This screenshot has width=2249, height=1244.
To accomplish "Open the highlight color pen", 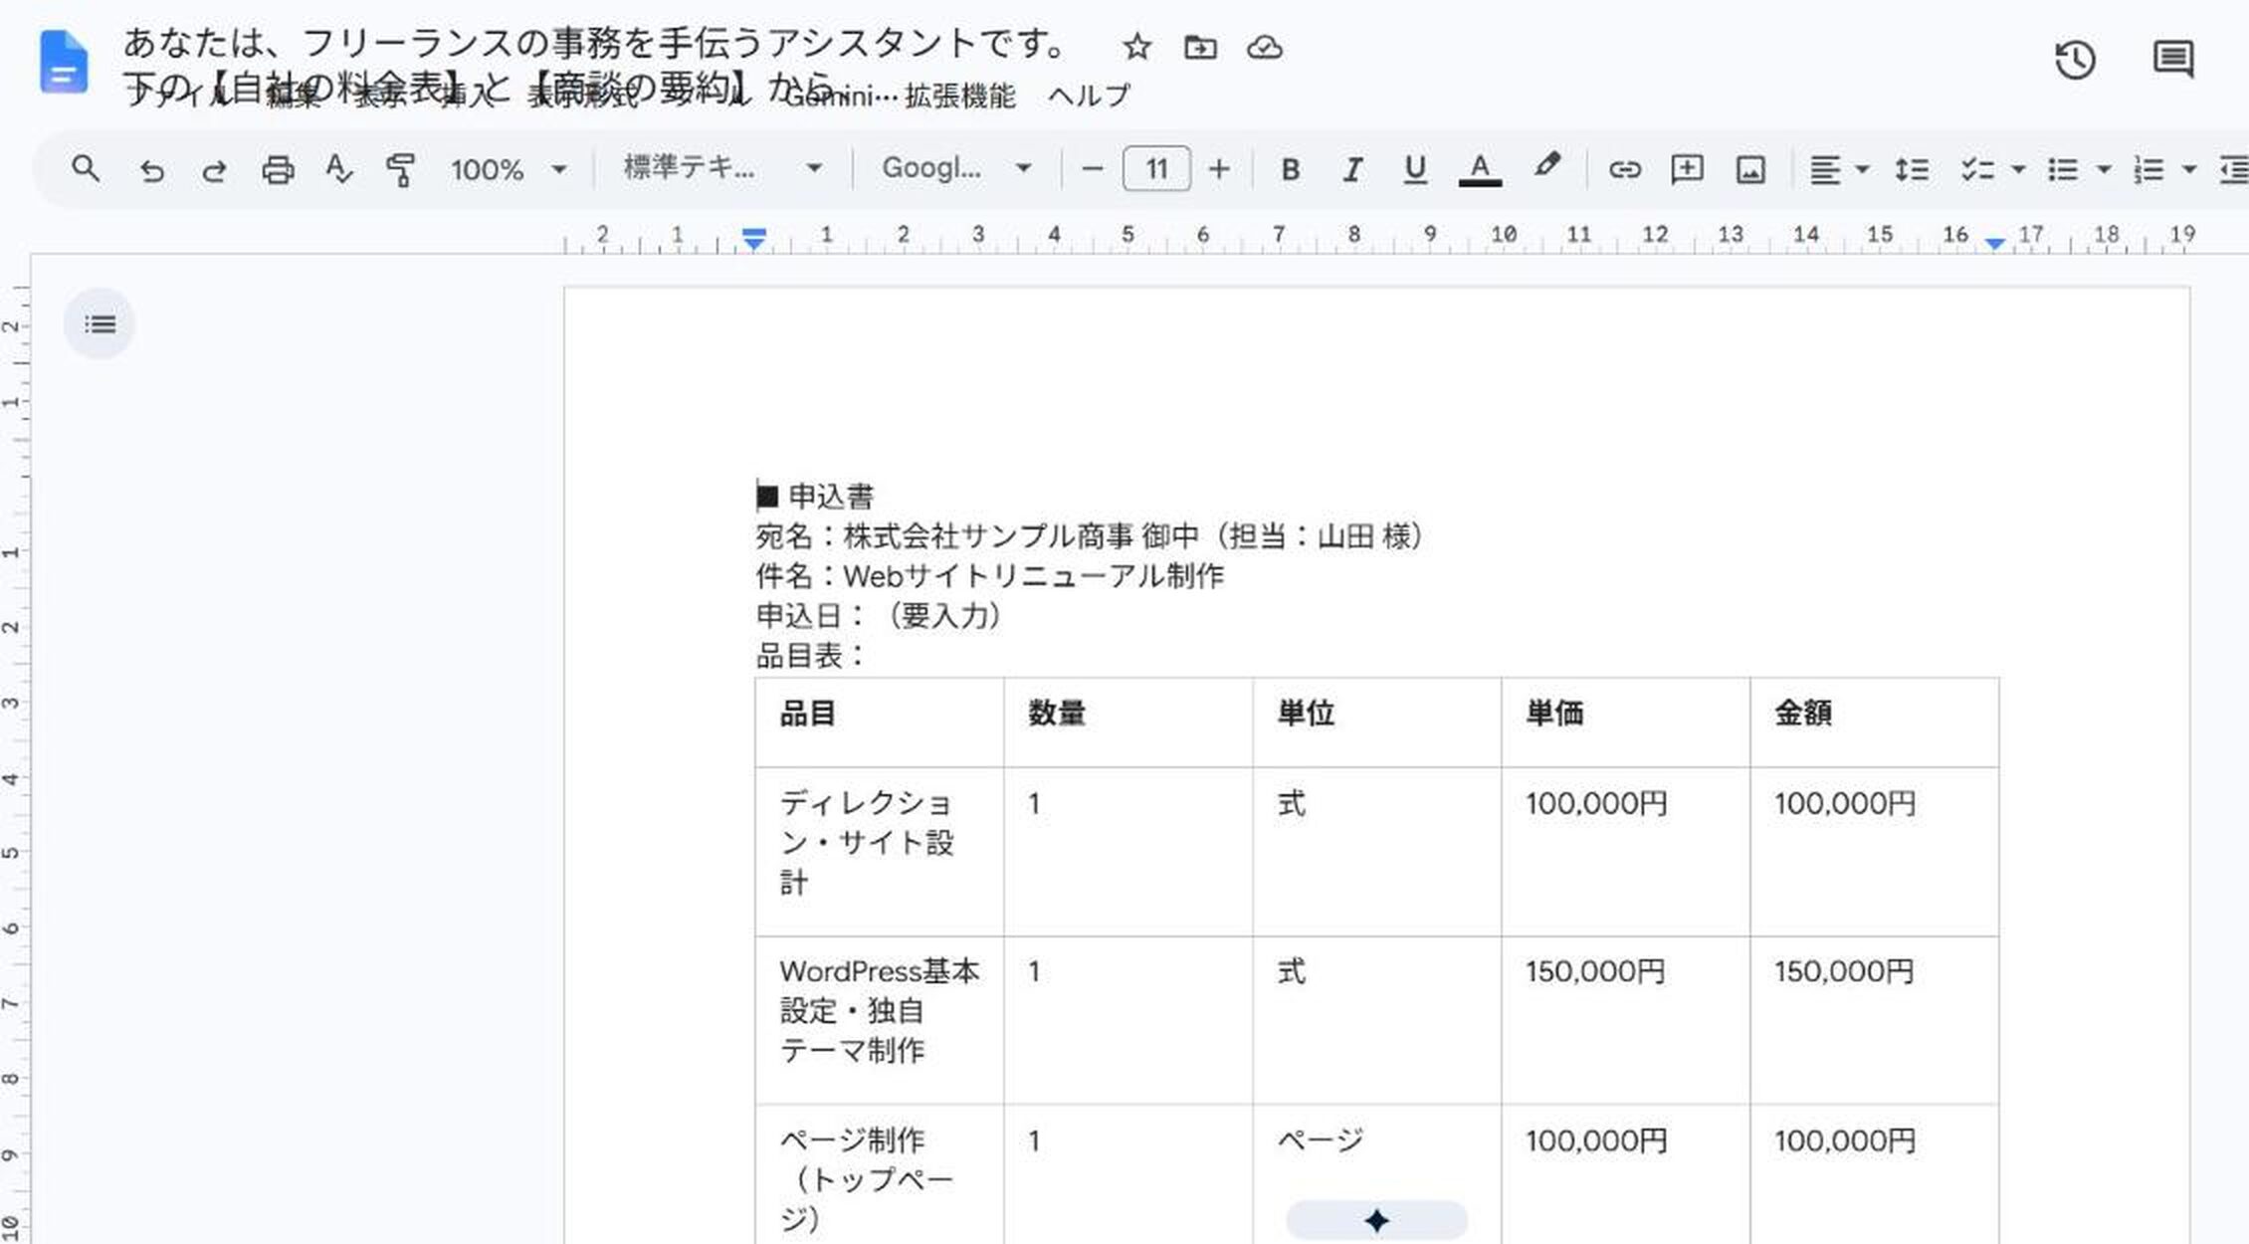I will click(x=1546, y=166).
